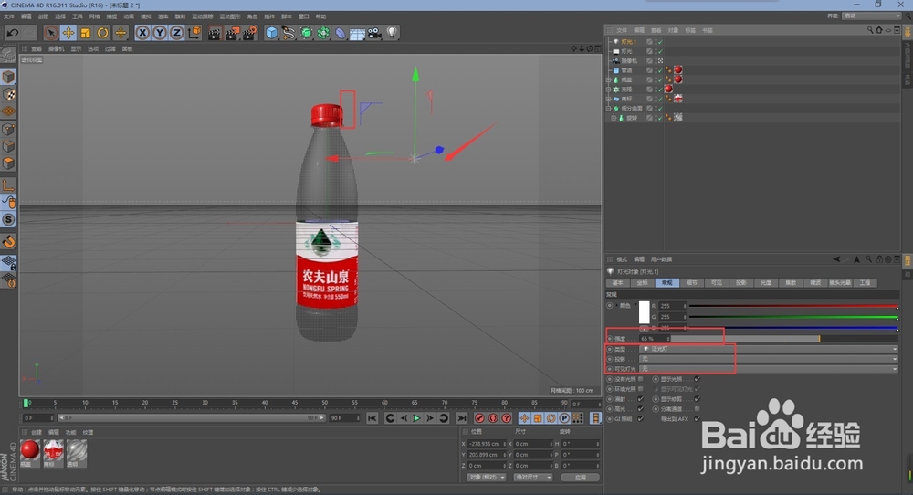Toggle the 漫射 checkbox

[641, 399]
